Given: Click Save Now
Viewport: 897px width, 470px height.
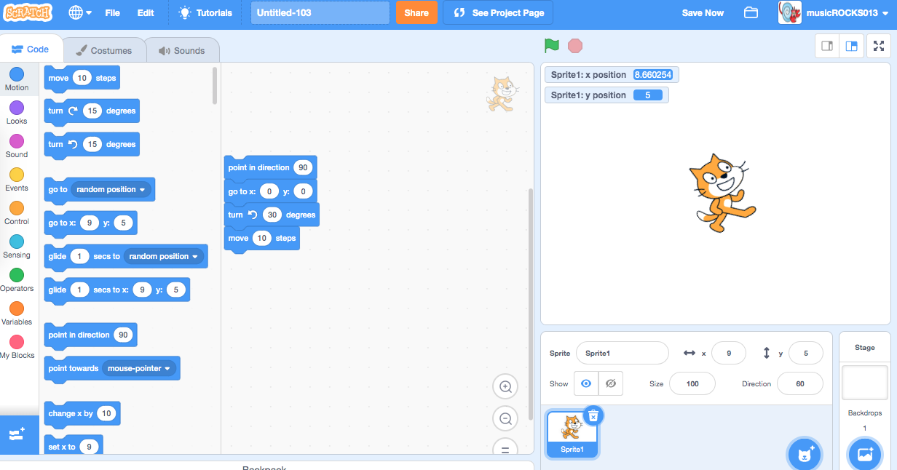Looking at the screenshot, I should (703, 12).
